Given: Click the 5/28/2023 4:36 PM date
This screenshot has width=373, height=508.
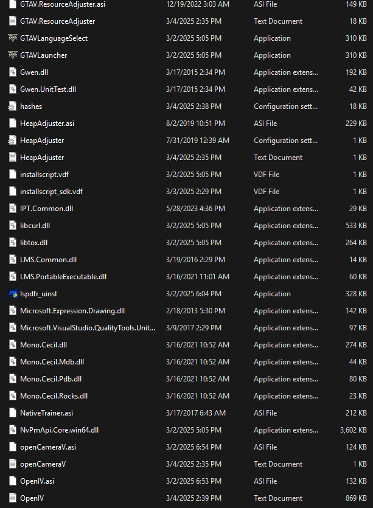Looking at the screenshot, I should (x=195, y=209).
